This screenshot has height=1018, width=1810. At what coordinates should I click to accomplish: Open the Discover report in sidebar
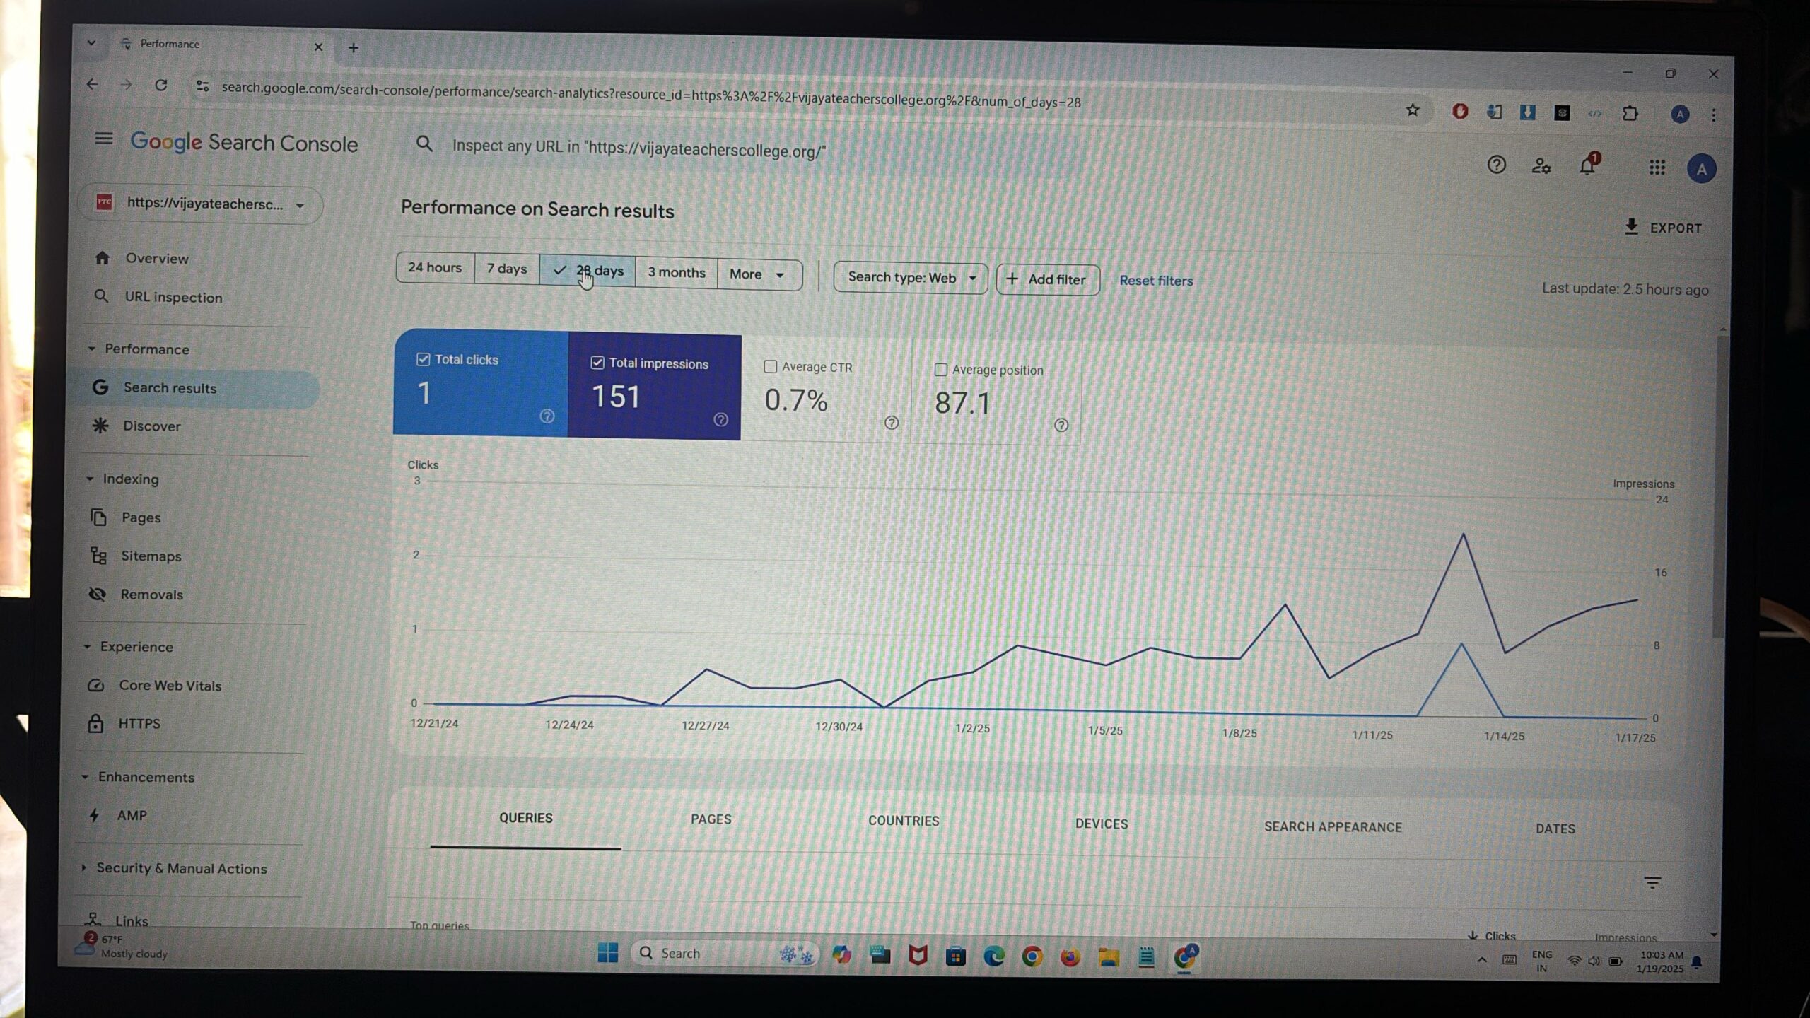pos(151,426)
